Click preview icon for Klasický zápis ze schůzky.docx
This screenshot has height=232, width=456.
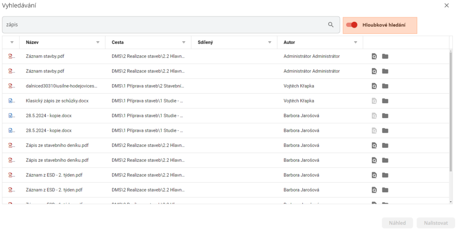[x=375, y=101]
